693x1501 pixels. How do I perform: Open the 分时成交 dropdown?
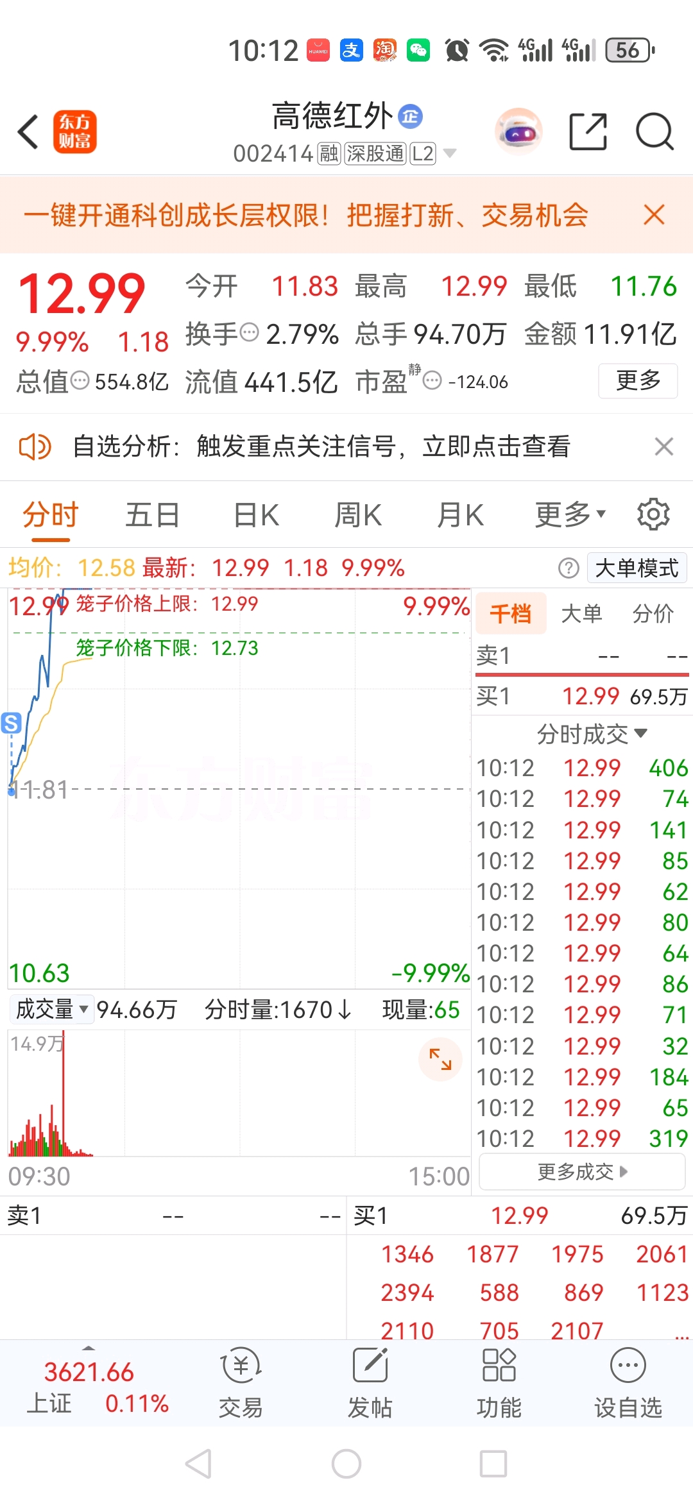(x=592, y=734)
